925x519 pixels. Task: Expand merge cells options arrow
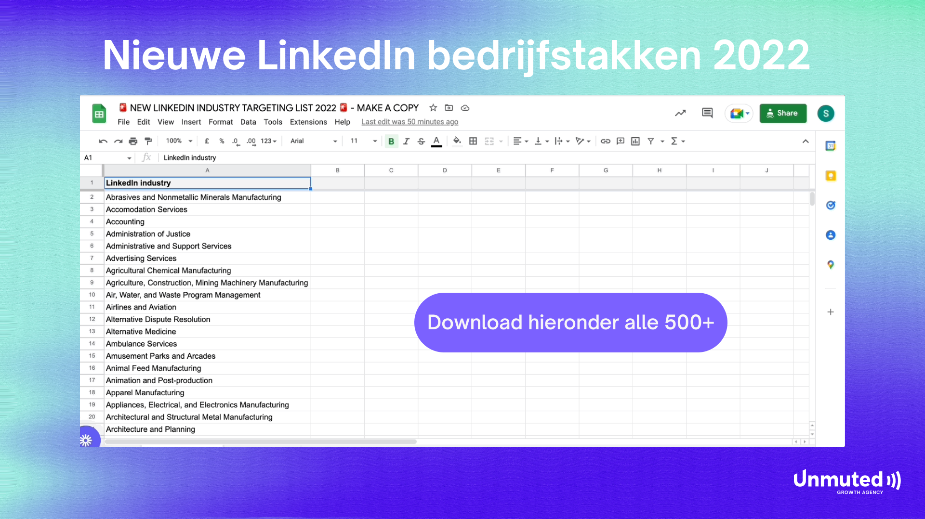[x=501, y=141]
